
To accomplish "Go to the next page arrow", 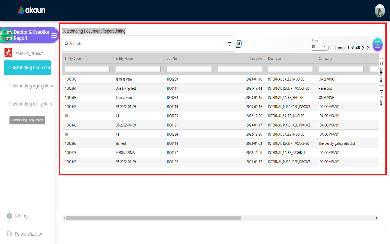I will coord(363,48).
